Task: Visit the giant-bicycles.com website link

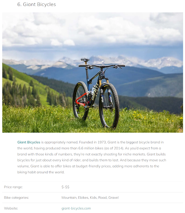Action: 76,208
